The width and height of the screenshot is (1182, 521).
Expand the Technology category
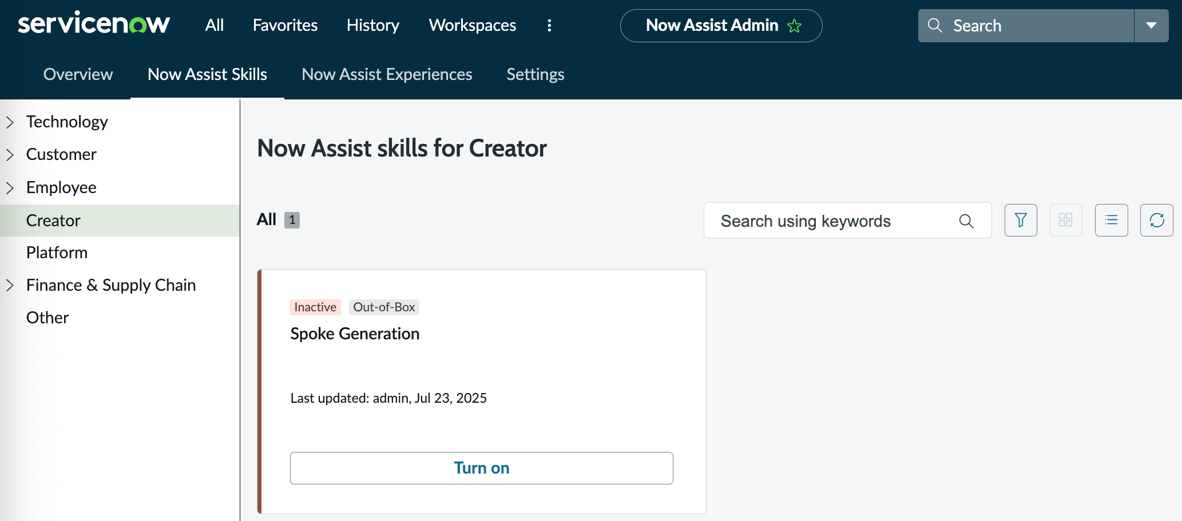pyautogui.click(x=10, y=122)
